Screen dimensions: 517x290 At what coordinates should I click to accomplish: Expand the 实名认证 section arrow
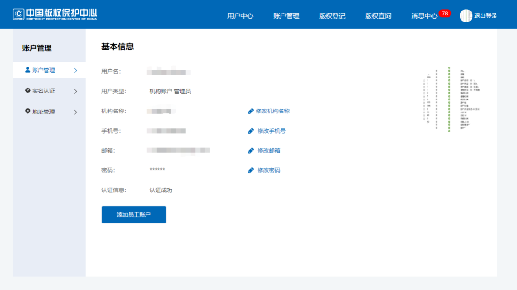76,90
